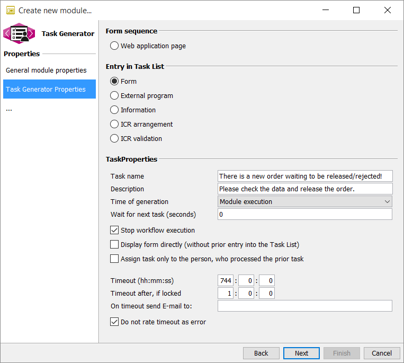
Task: Click the Timeout hours field showing 744
Action: pyautogui.click(x=226, y=281)
